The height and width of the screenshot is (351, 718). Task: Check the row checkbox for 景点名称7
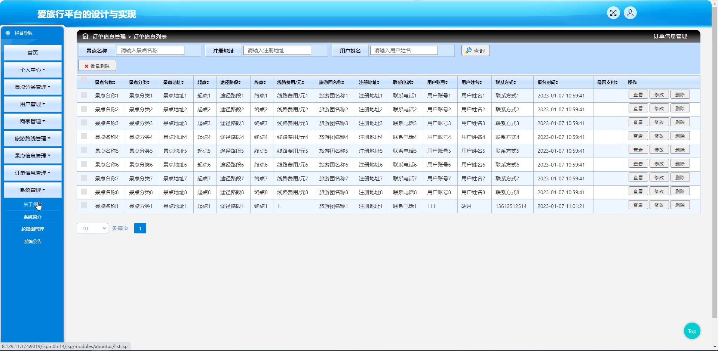click(x=84, y=178)
